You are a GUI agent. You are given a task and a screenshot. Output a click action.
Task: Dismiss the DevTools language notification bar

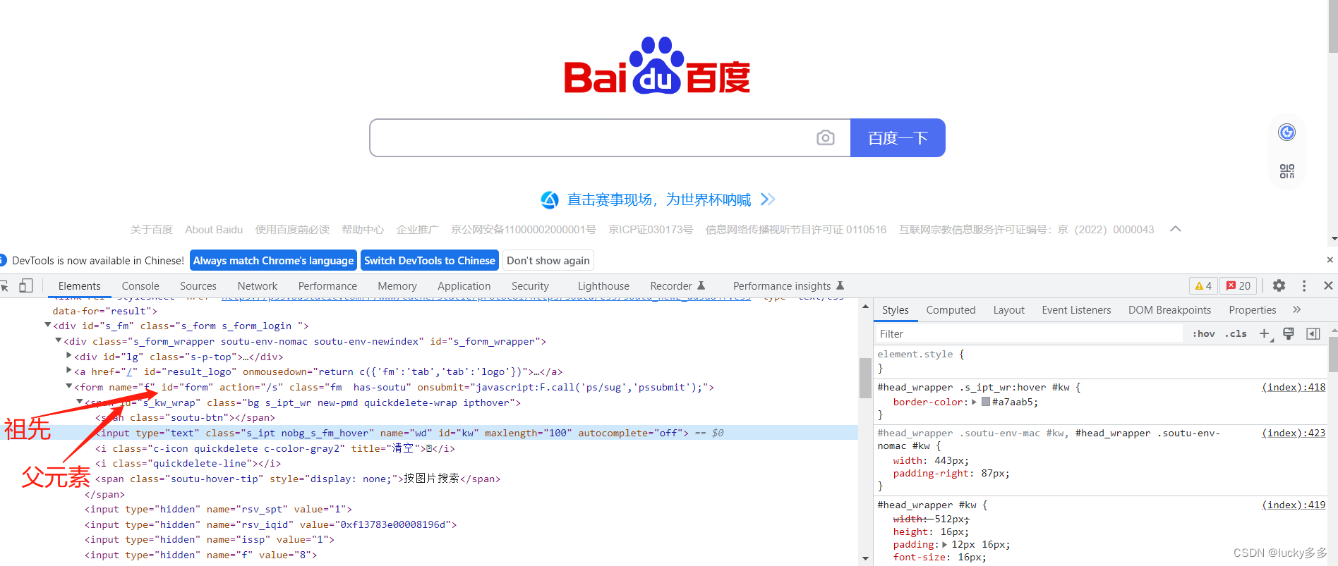(1330, 260)
